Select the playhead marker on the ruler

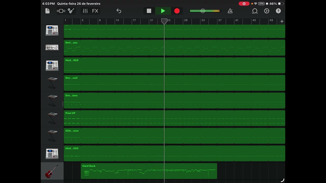coord(164,21)
